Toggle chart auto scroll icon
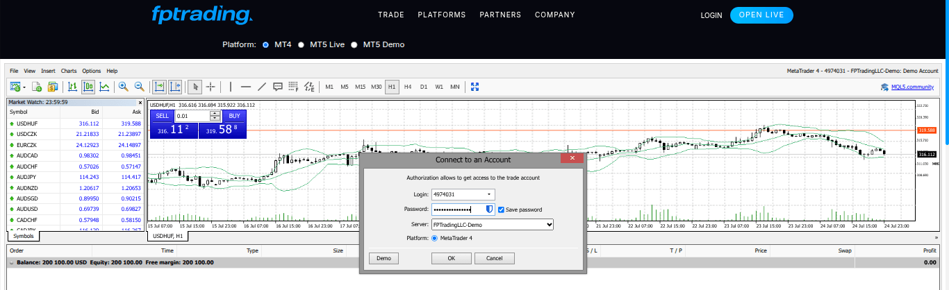This screenshot has width=949, height=290. [159, 87]
